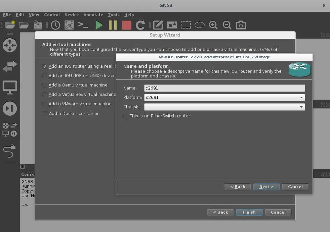The image size is (330, 232).
Task: Open the Device menu
Action: coord(72,15)
